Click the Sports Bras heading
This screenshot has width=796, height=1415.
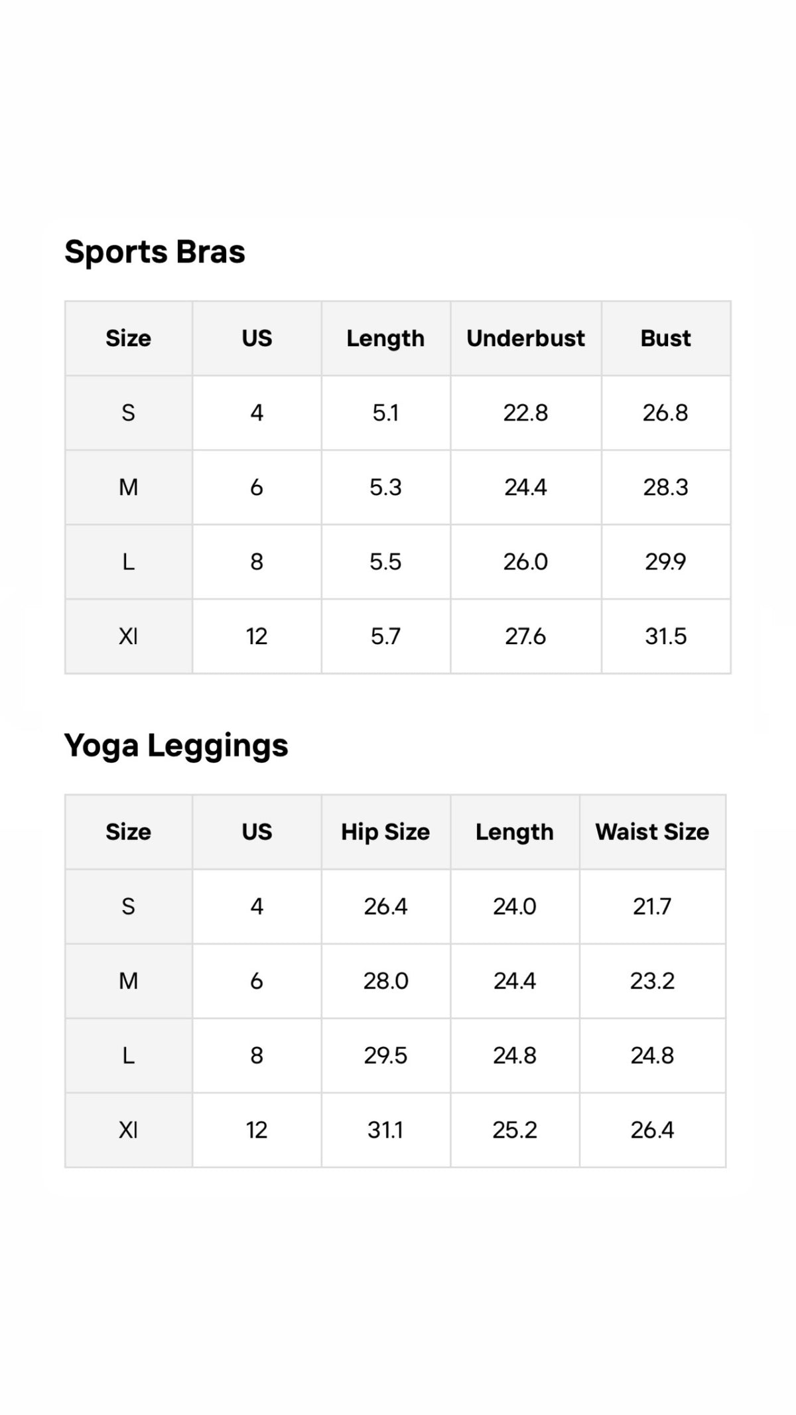pos(155,252)
